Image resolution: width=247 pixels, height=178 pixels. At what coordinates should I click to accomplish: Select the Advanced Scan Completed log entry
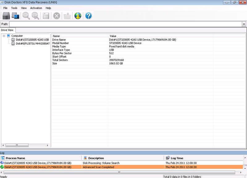tap(121, 167)
